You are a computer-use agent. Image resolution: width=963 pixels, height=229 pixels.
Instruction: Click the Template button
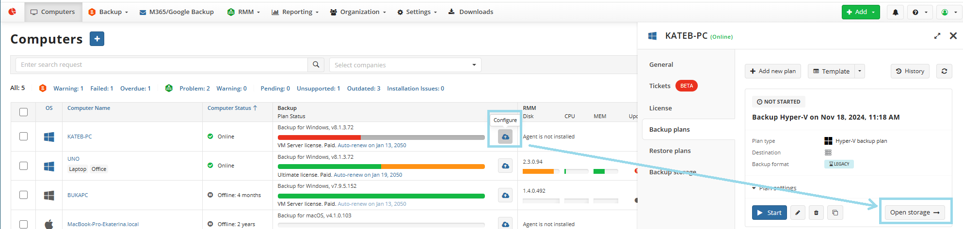(x=831, y=71)
